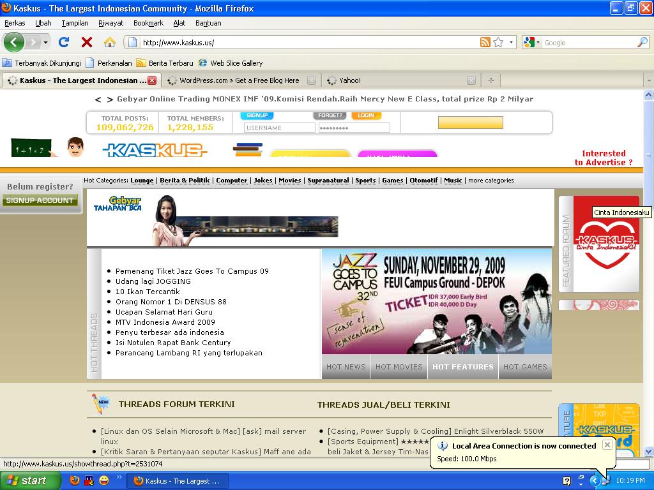Open the Bantuan menu
The image size is (654, 490).
tap(208, 23)
